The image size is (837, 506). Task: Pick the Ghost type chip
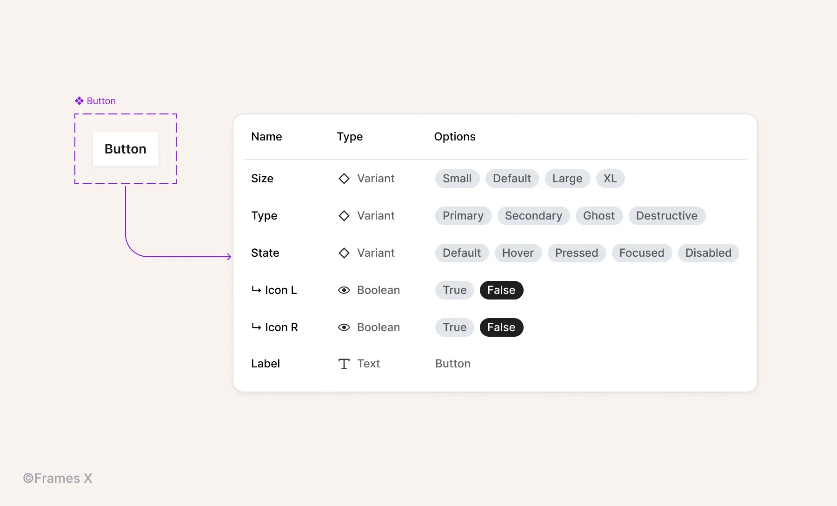pyautogui.click(x=599, y=216)
